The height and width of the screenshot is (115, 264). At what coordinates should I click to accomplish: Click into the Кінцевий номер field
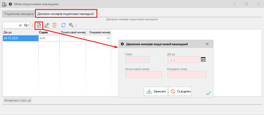[x=187, y=74]
